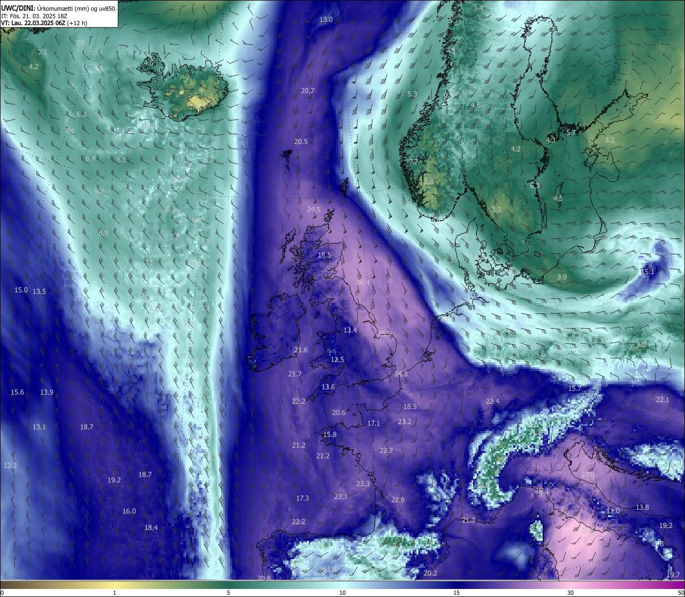
Task: Click the 20.6 value in the English Channel
Action: click(339, 412)
